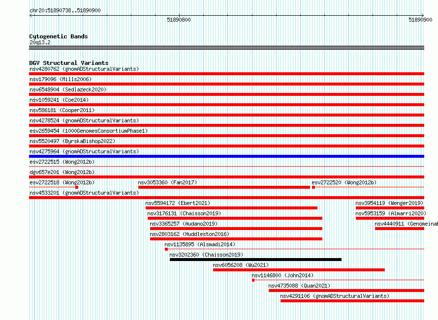Click the right arrow on the ruler
Image resolution: width=438 pixels, height=320 pixels.
[422, 15]
